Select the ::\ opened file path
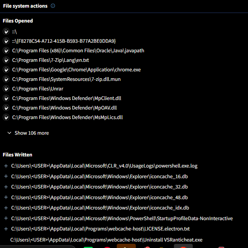248x248 pixels. point(14,32)
